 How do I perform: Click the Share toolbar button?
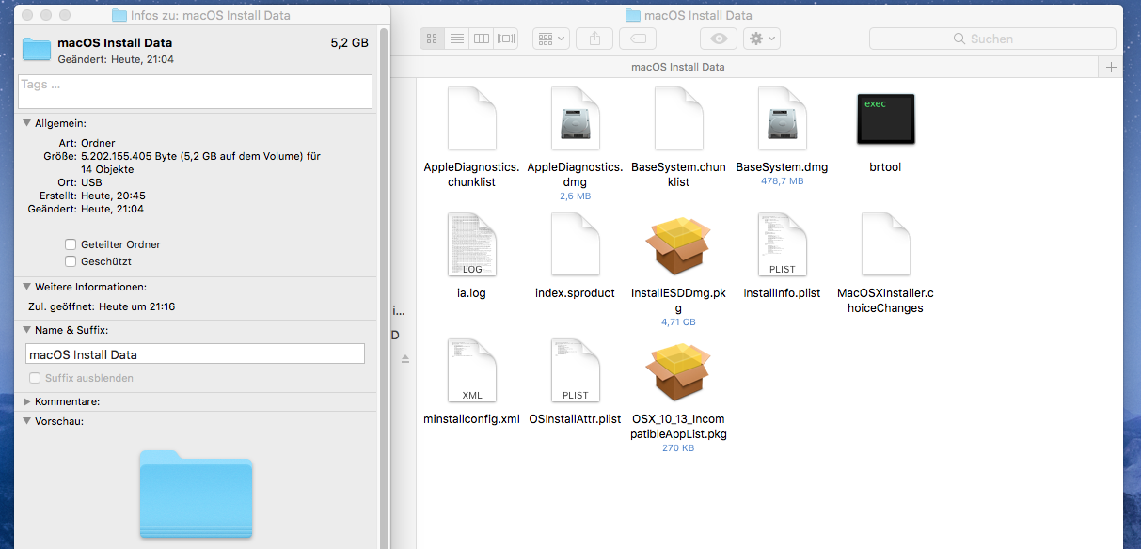(595, 39)
